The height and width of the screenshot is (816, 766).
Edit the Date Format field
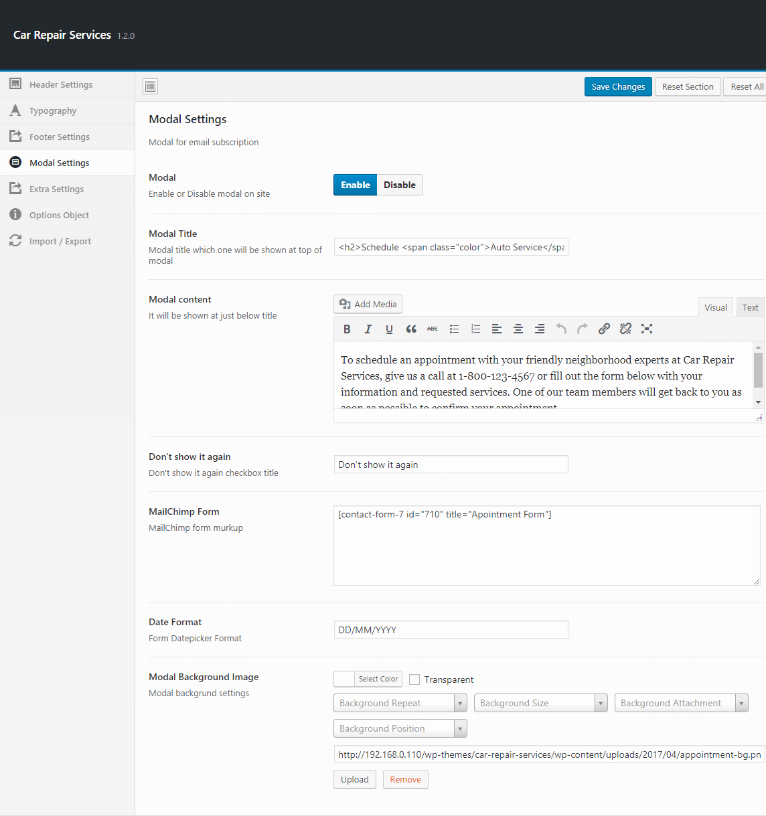click(451, 630)
